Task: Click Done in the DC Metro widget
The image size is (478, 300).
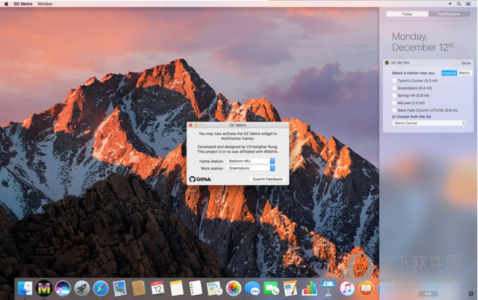Action: pos(466,63)
